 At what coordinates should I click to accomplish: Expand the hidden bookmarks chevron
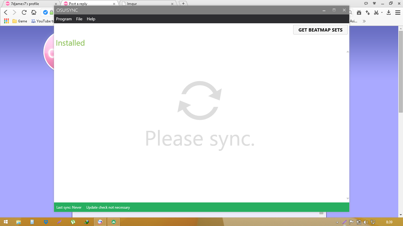(364, 21)
